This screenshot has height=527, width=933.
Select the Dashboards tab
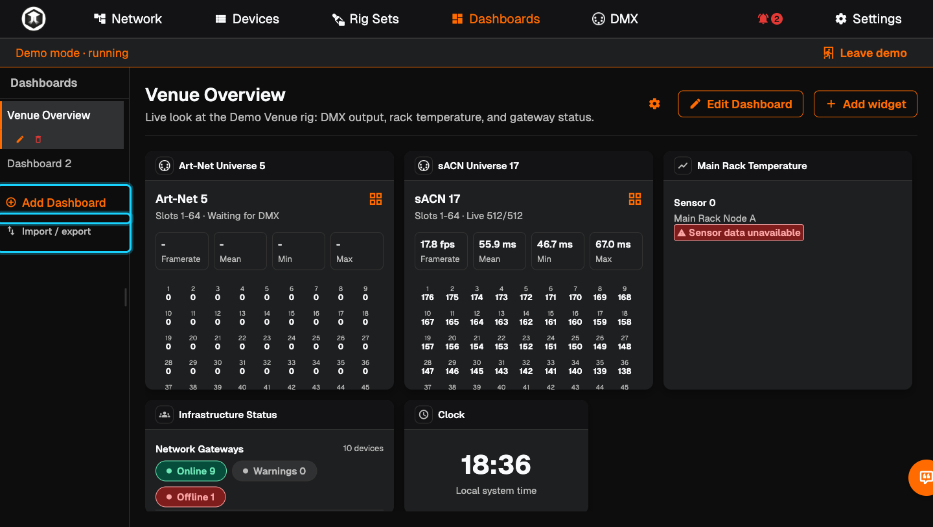click(x=496, y=19)
